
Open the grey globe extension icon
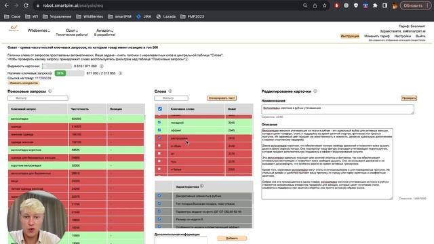[347, 5]
